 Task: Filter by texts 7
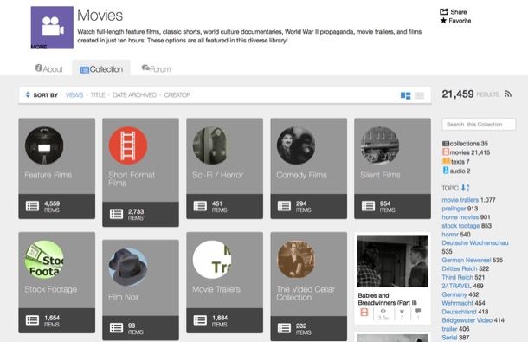coord(456,161)
